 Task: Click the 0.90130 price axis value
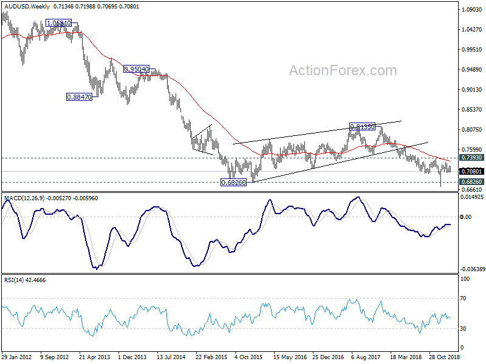pos(472,89)
